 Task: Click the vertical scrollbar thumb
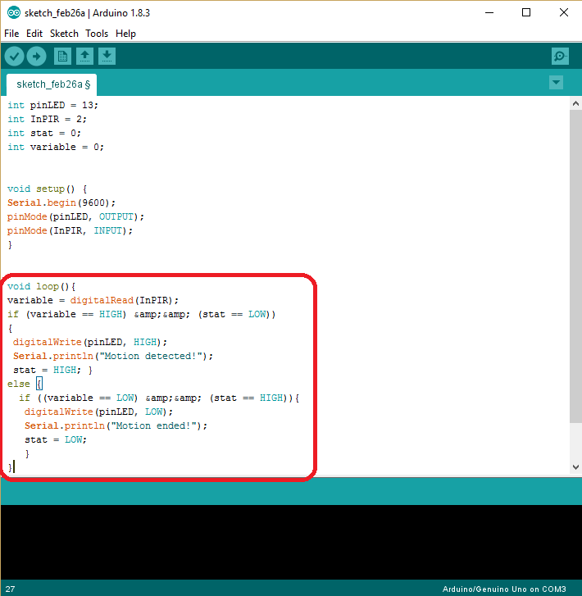coord(575,266)
